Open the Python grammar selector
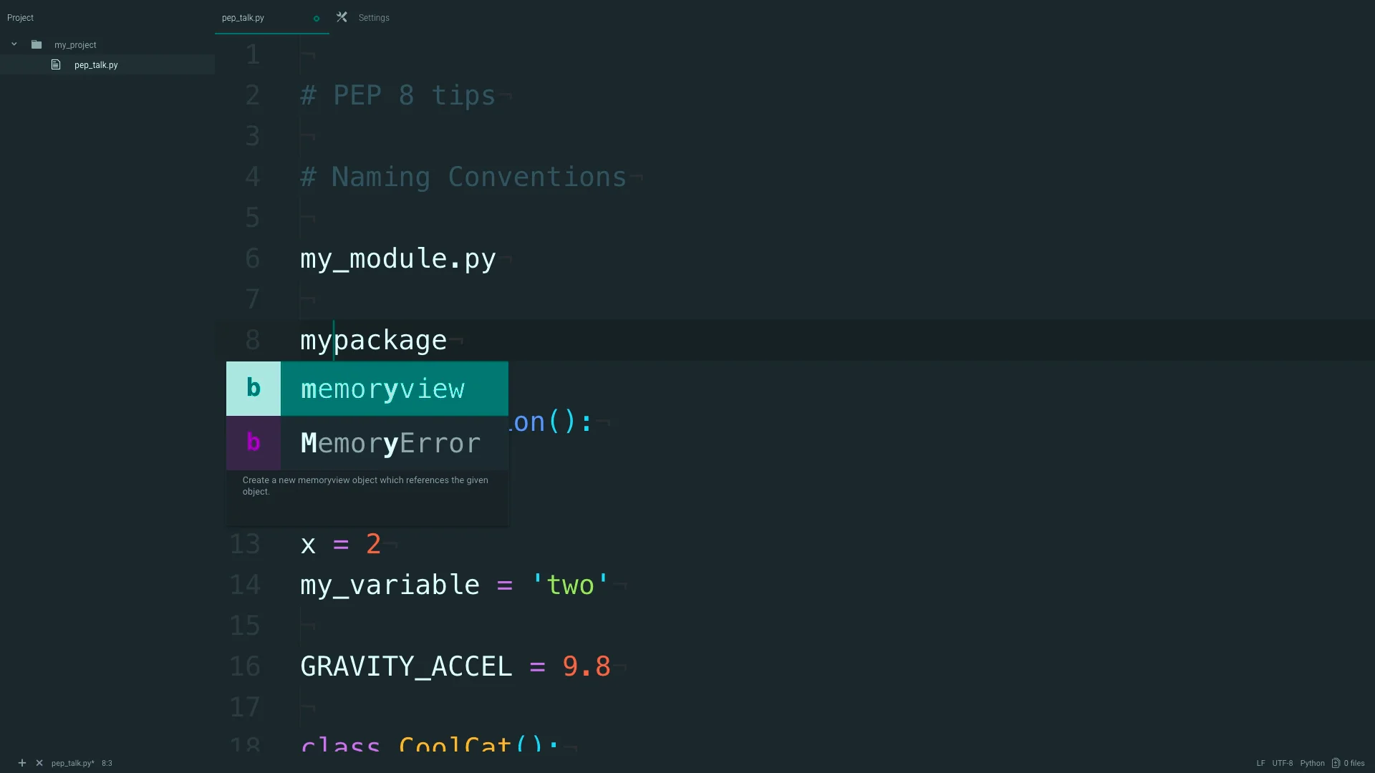Screen dimensions: 1375x773 [x=1312, y=763]
